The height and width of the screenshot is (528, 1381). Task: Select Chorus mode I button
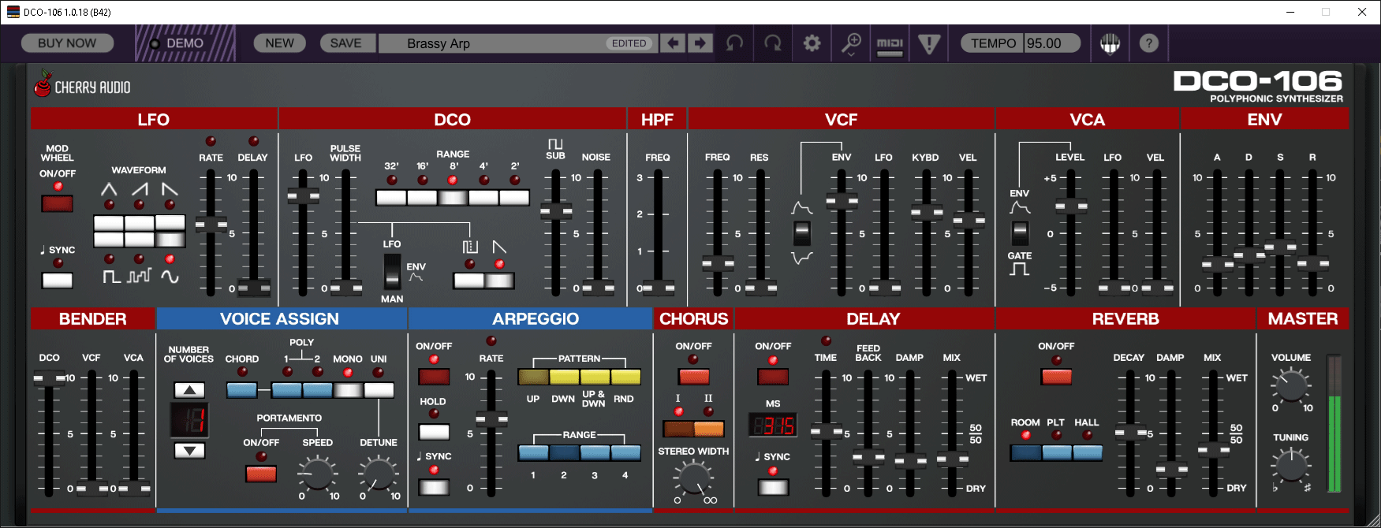[678, 429]
